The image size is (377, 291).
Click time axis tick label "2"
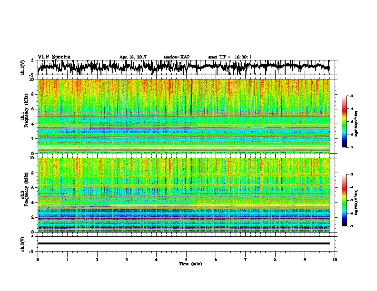(x=97, y=259)
